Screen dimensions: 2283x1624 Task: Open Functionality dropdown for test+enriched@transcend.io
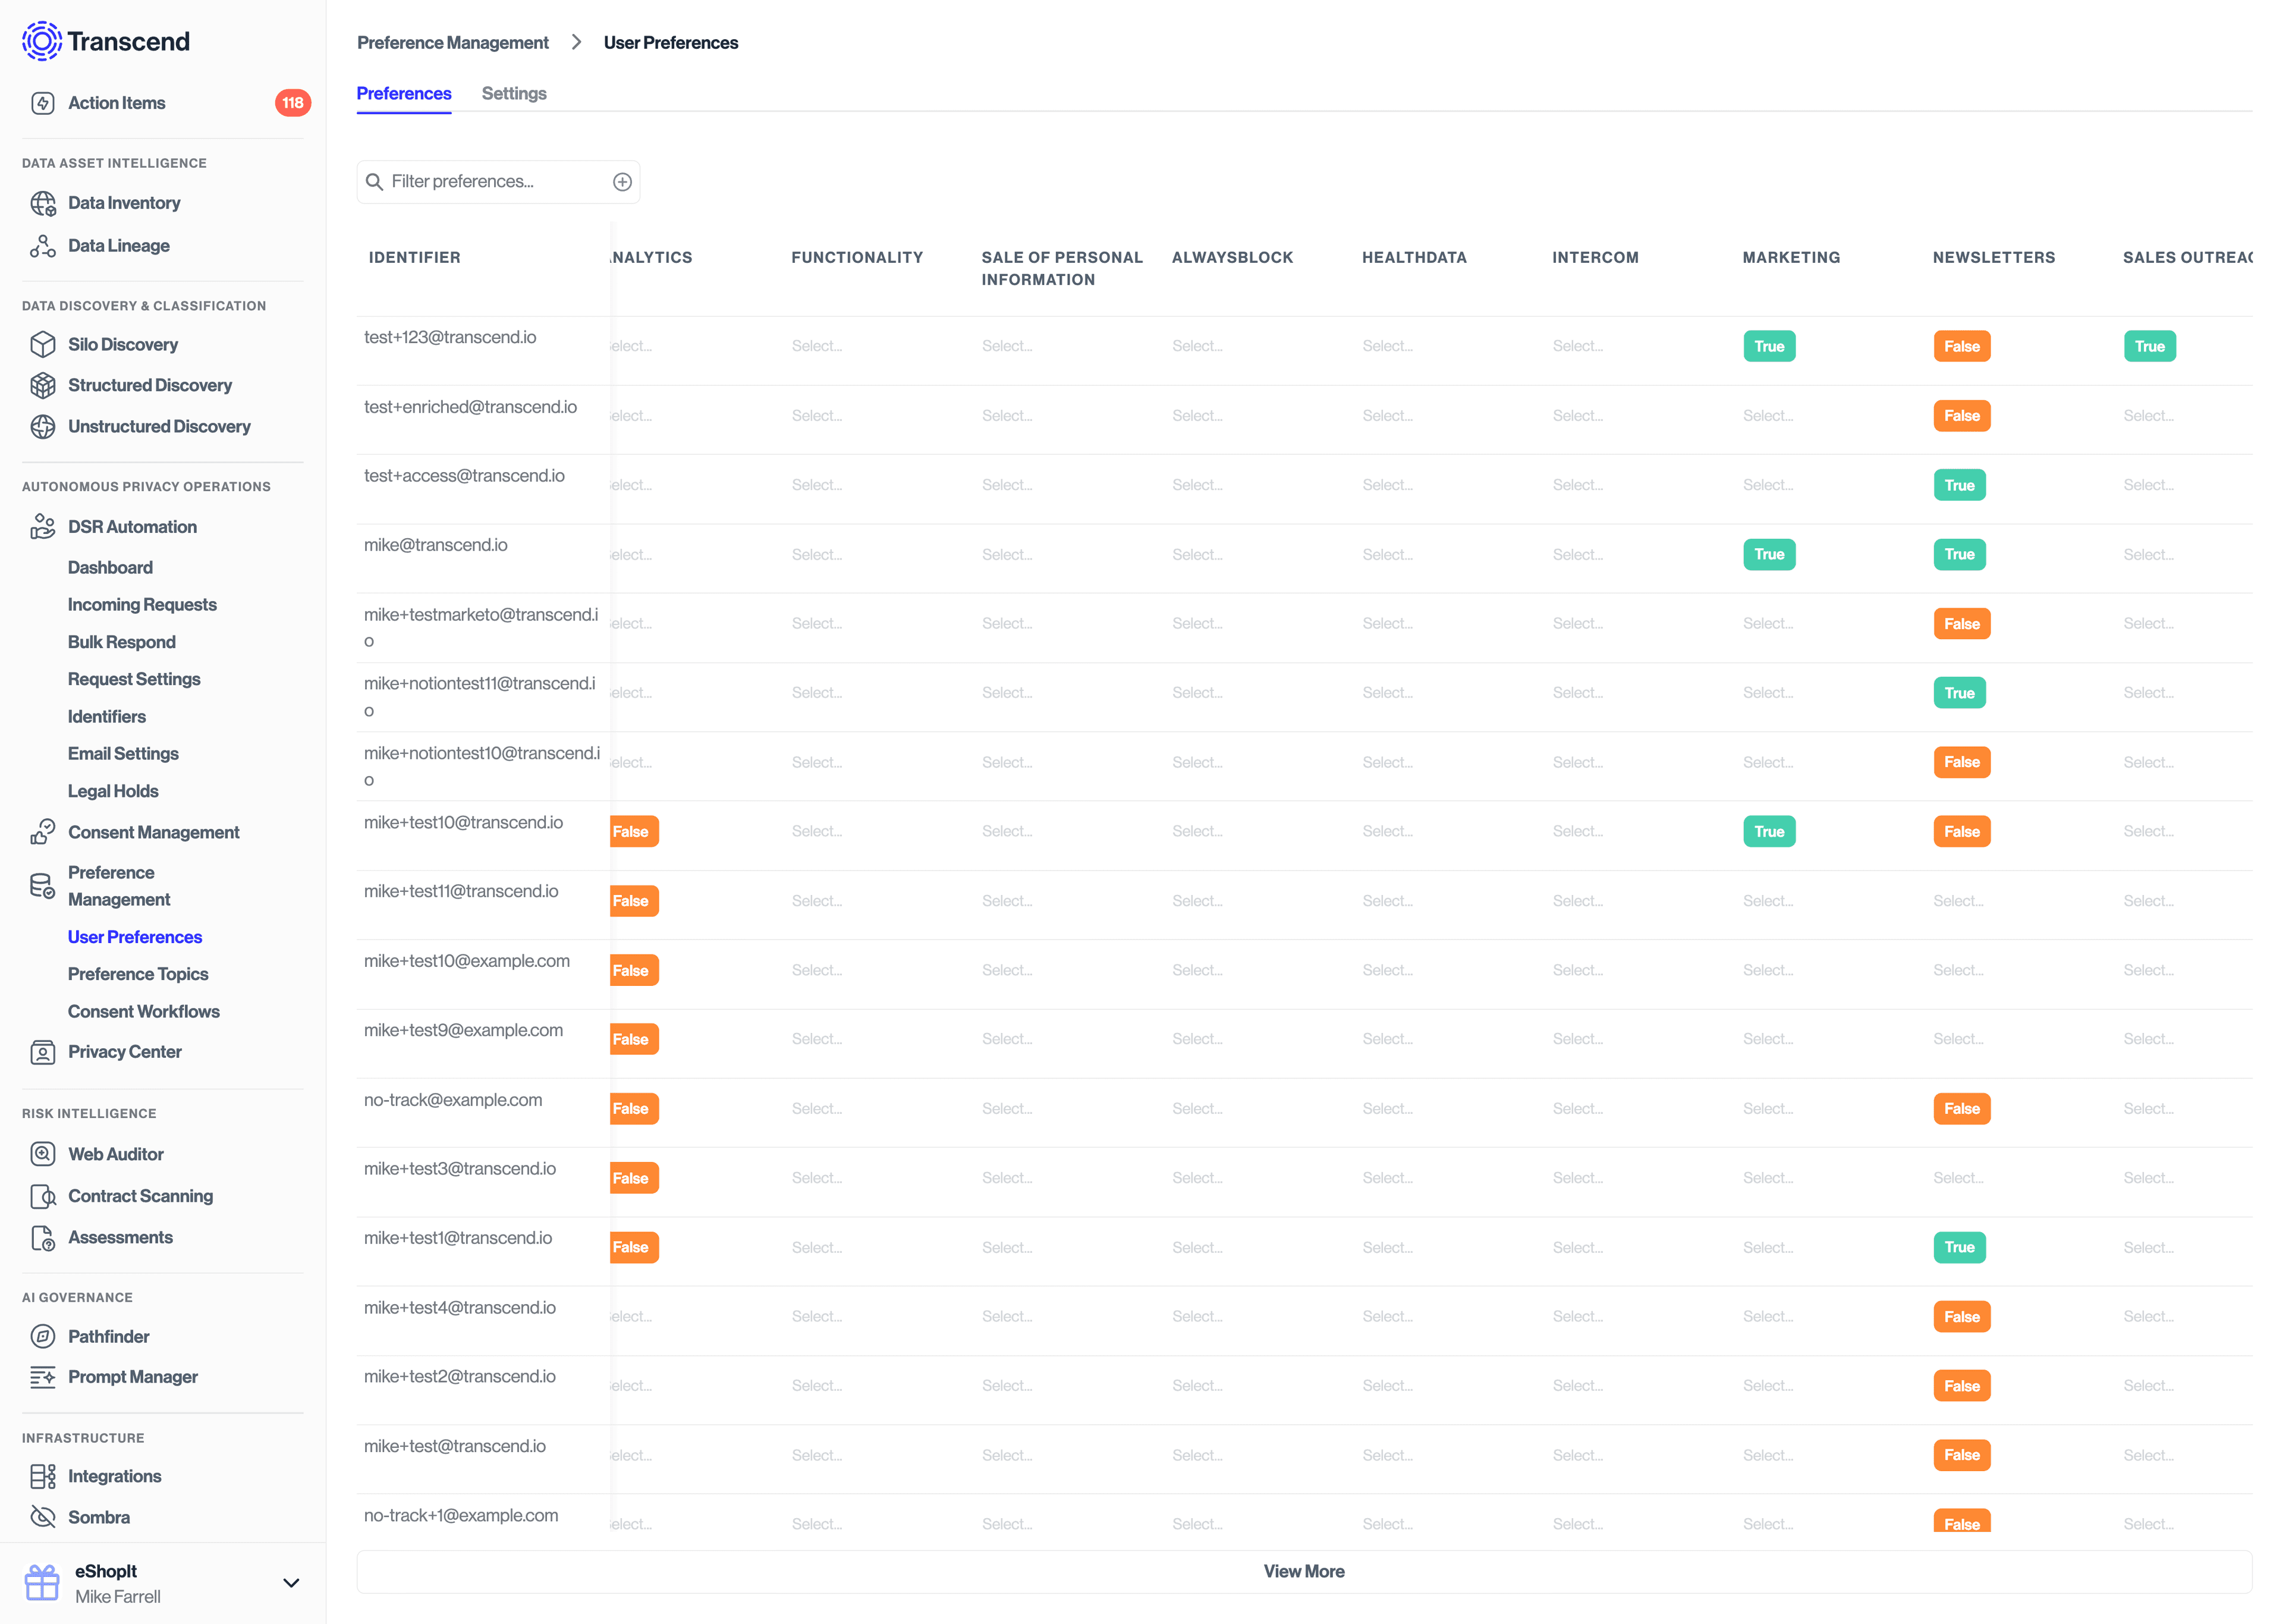[817, 415]
